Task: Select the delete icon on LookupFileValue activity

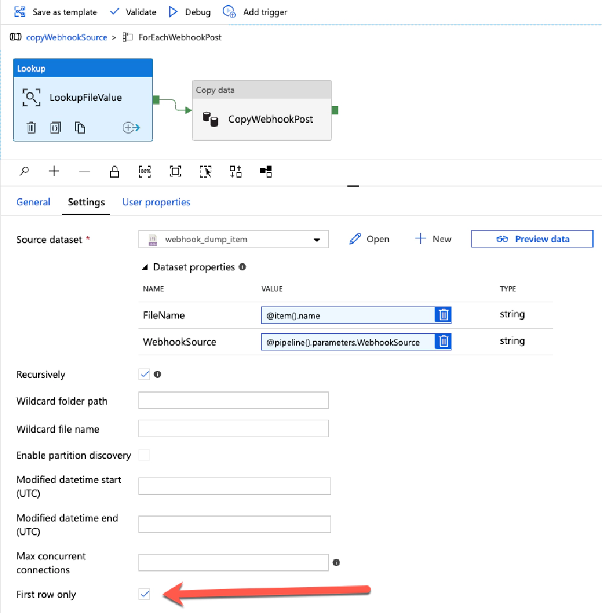Action: pyautogui.click(x=31, y=127)
